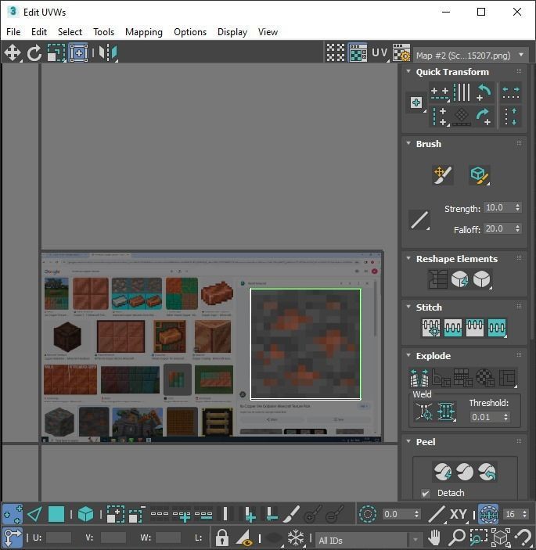Click Linear Align in Quick Transform

[462, 93]
